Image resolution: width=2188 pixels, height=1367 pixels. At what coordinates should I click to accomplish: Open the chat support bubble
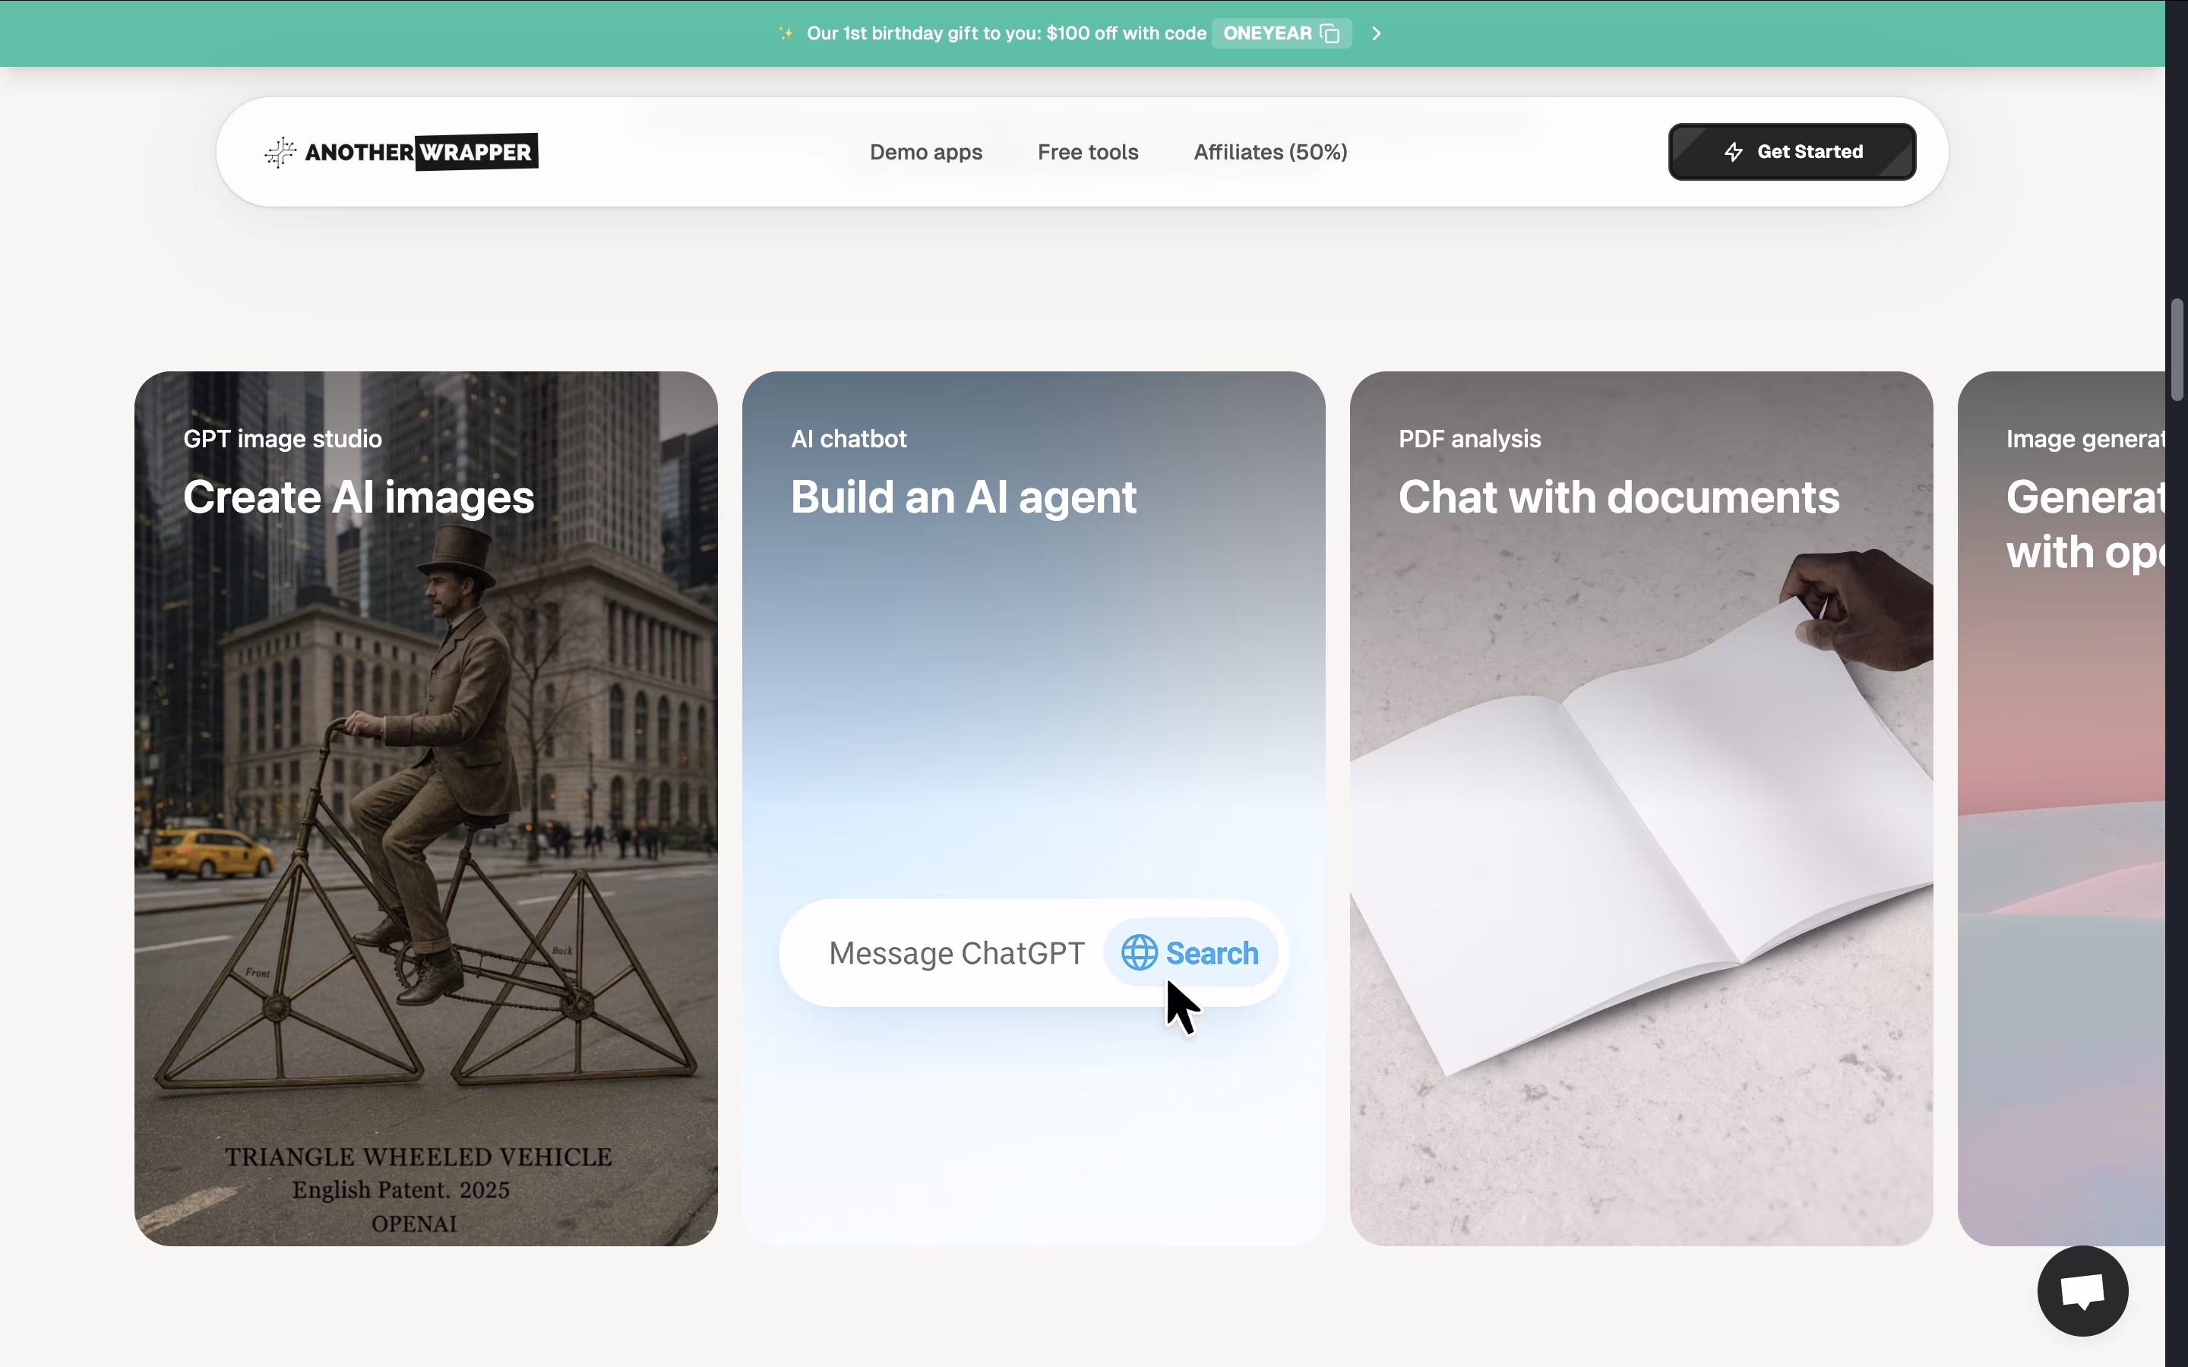point(2082,1290)
